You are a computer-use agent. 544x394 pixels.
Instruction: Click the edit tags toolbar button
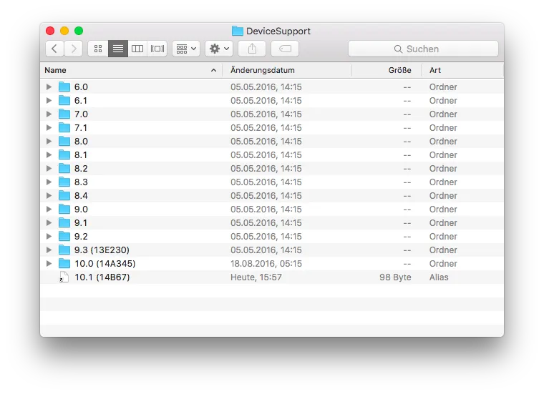[x=285, y=49]
